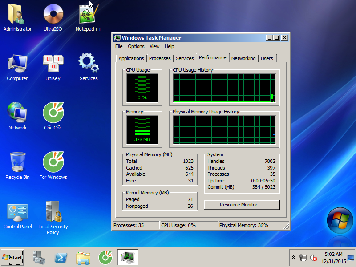Click the Handles value 7802

[x=270, y=161]
